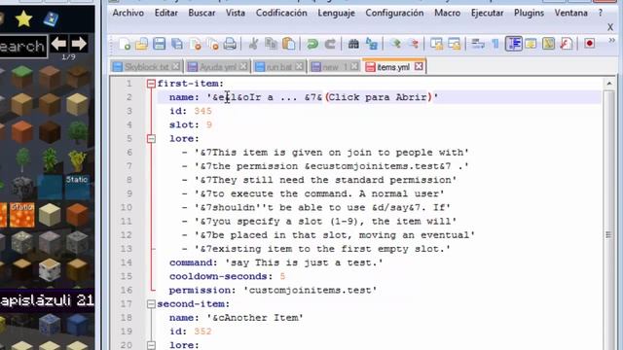This screenshot has width=623, height=350.
Task: Collapse the second-item fold marker
Action: point(151,304)
